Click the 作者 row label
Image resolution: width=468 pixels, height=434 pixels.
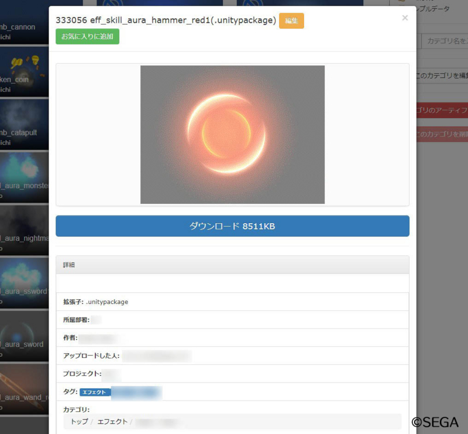coord(70,338)
